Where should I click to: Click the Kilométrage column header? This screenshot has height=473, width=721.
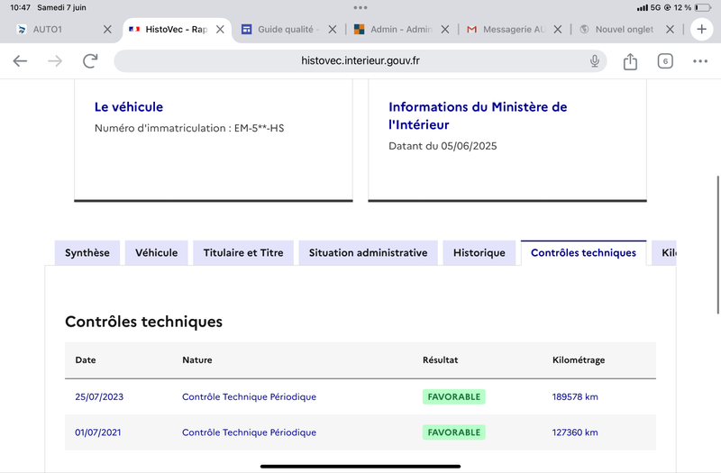579,359
